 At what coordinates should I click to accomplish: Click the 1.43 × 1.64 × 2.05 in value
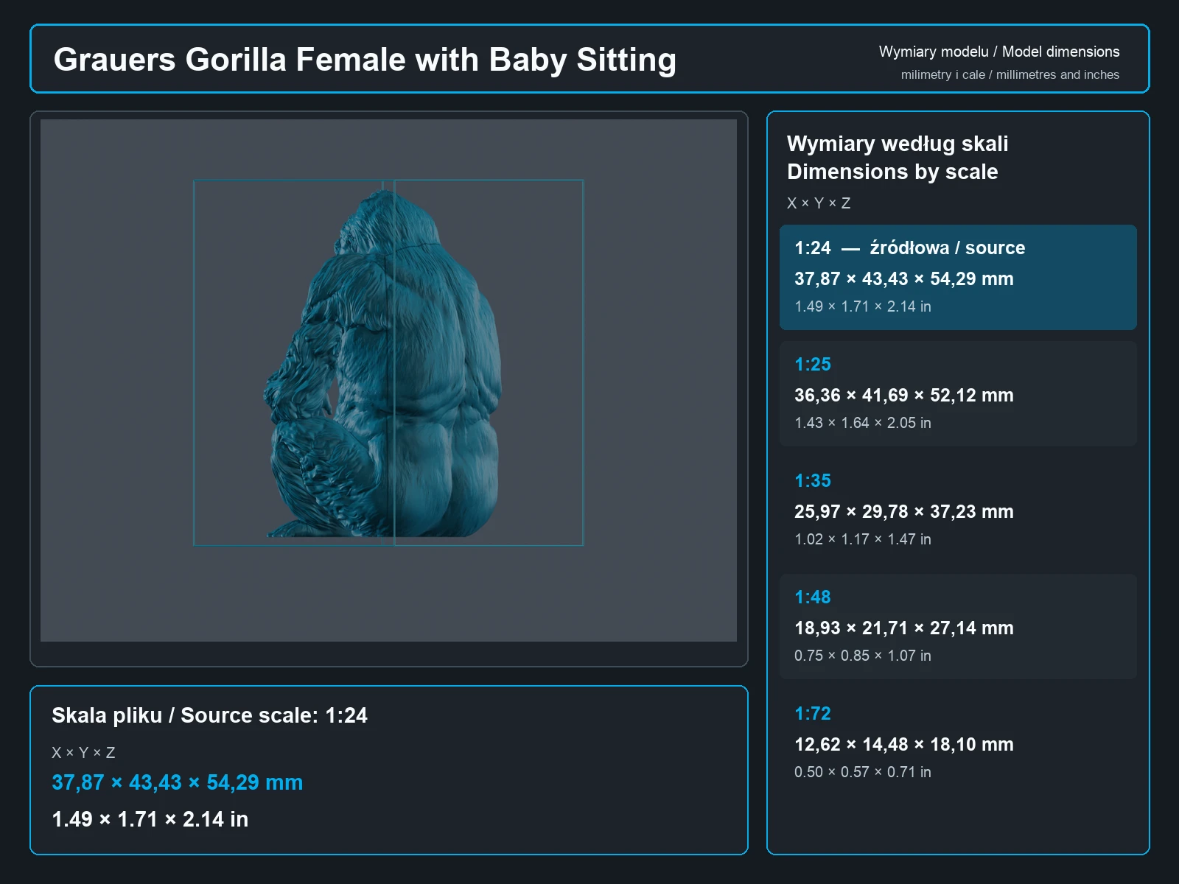pos(863,423)
